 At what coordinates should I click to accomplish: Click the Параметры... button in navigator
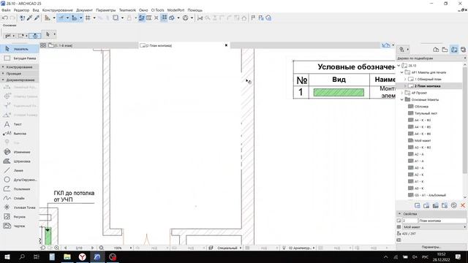[431, 247]
